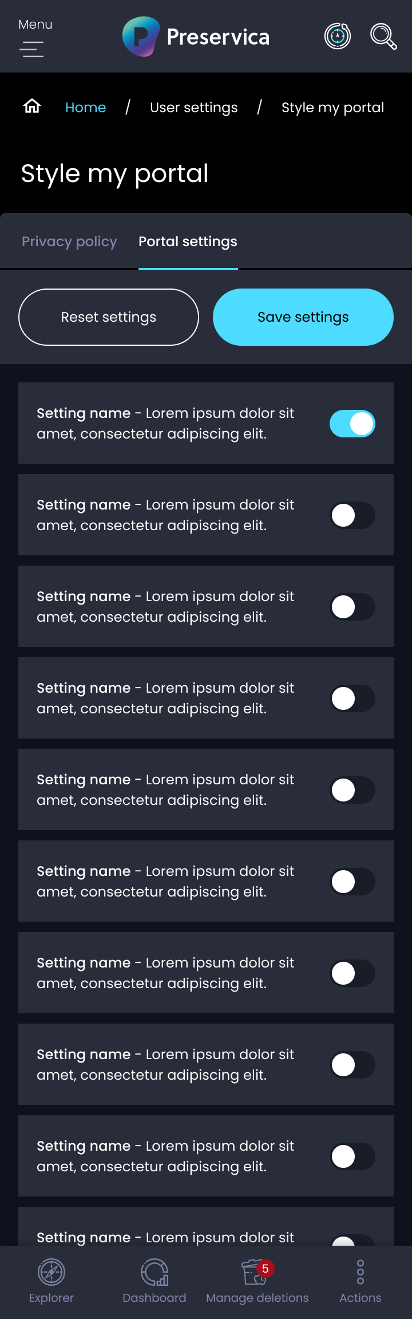412x1319 pixels.
Task: Enable the third setting toggle
Action: [x=352, y=607]
